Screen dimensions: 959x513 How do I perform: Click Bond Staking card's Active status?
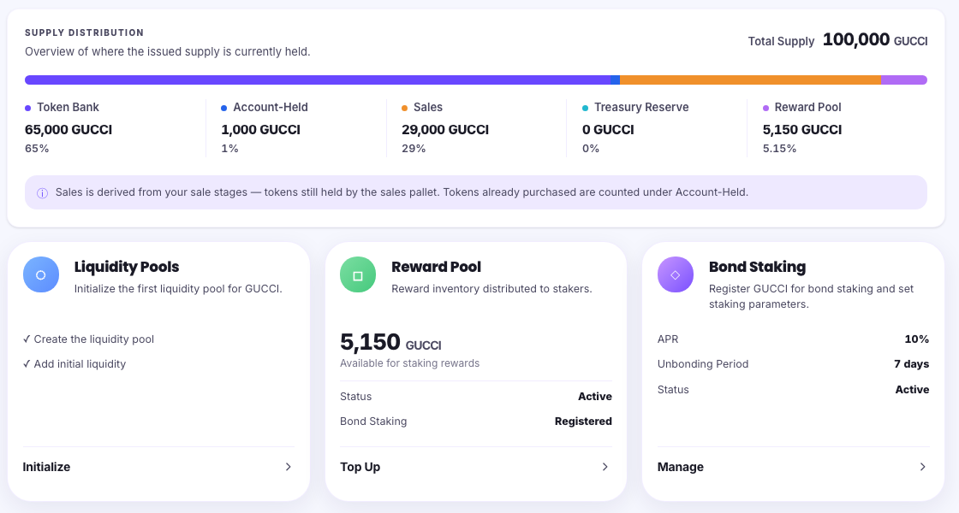click(912, 390)
